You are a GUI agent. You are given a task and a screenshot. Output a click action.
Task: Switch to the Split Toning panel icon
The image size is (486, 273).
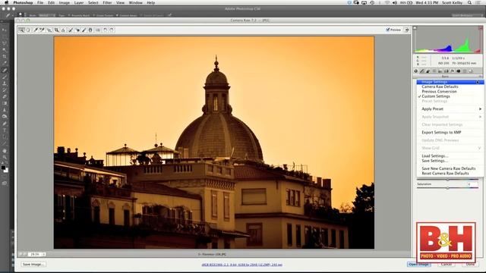[440, 71]
